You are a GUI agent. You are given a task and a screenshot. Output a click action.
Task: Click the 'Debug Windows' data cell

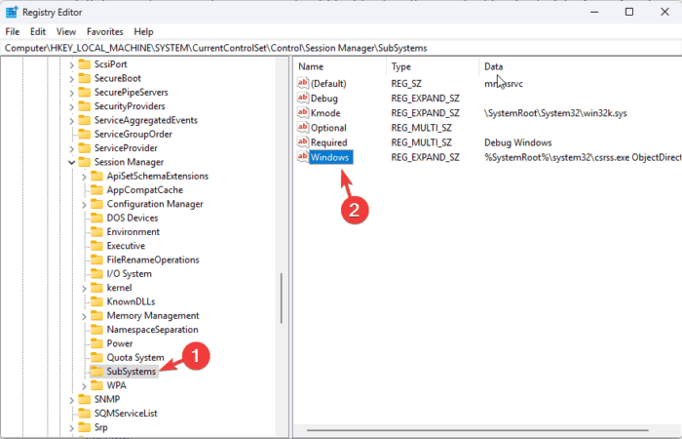click(x=518, y=142)
